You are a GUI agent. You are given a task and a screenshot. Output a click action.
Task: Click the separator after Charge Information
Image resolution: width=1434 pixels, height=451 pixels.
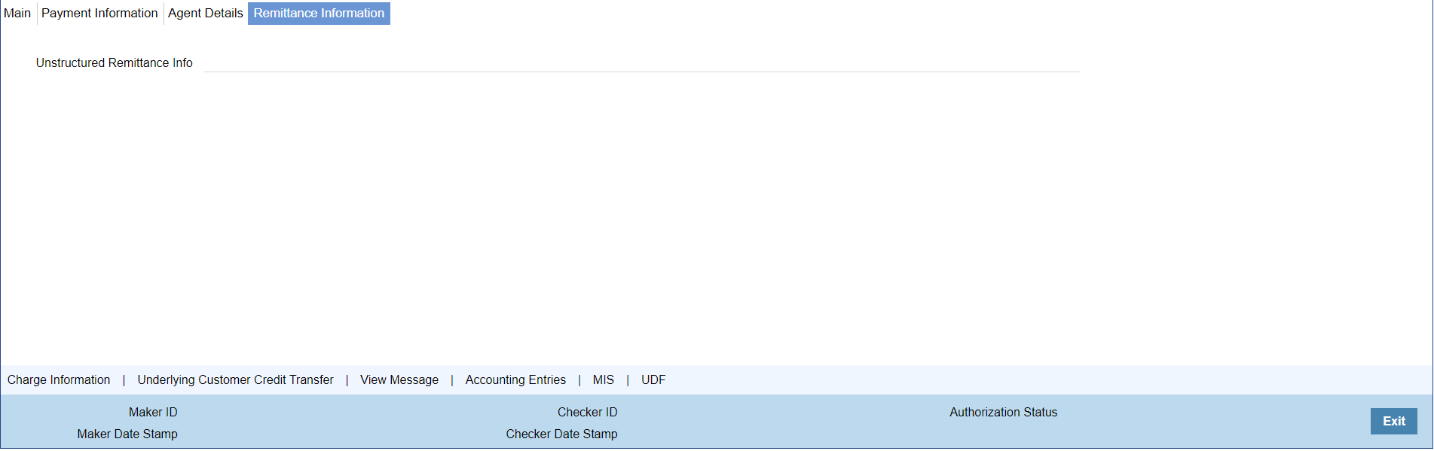(124, 380)
